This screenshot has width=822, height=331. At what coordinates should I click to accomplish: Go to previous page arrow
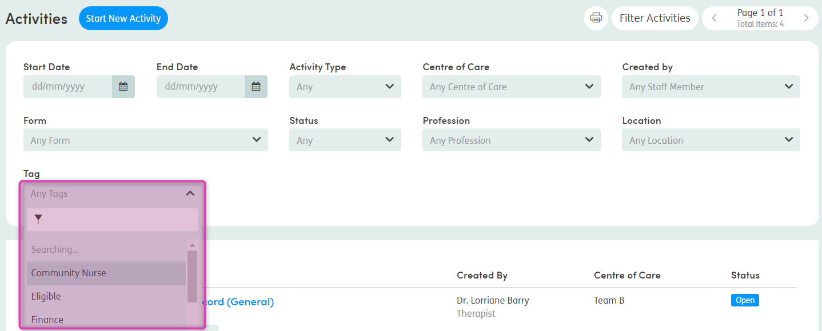coord(714,18)
